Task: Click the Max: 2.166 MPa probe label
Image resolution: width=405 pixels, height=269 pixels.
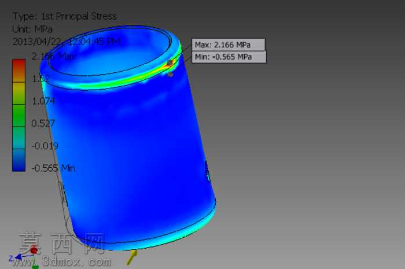Action: [x=229, y=45]
